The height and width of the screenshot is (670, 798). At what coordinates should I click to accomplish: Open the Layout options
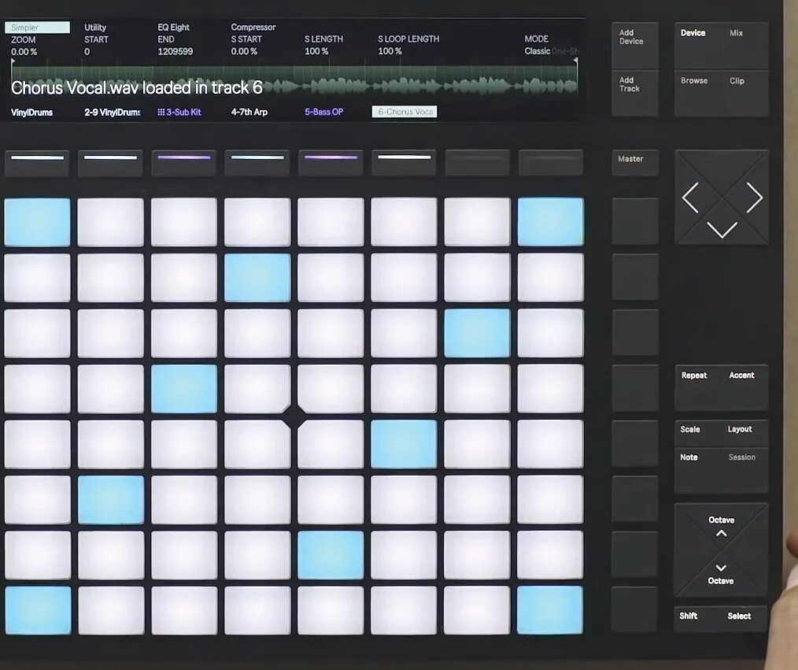click(x=740, y=429)
